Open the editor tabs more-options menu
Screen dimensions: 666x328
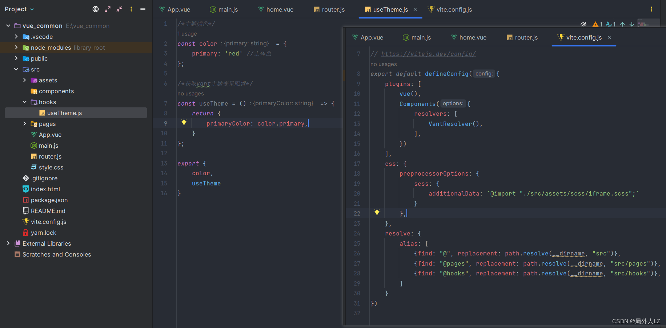pyautogui.click(x=651, y=9)
